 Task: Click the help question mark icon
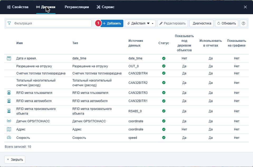243,23
